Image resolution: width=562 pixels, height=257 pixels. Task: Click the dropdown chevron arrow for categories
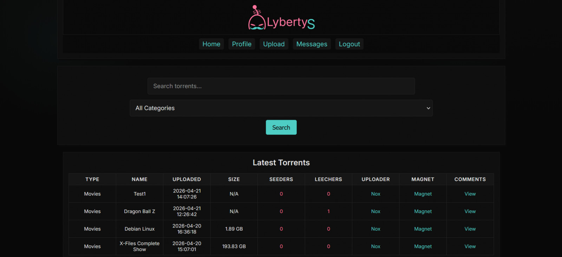tap(428, 108)
